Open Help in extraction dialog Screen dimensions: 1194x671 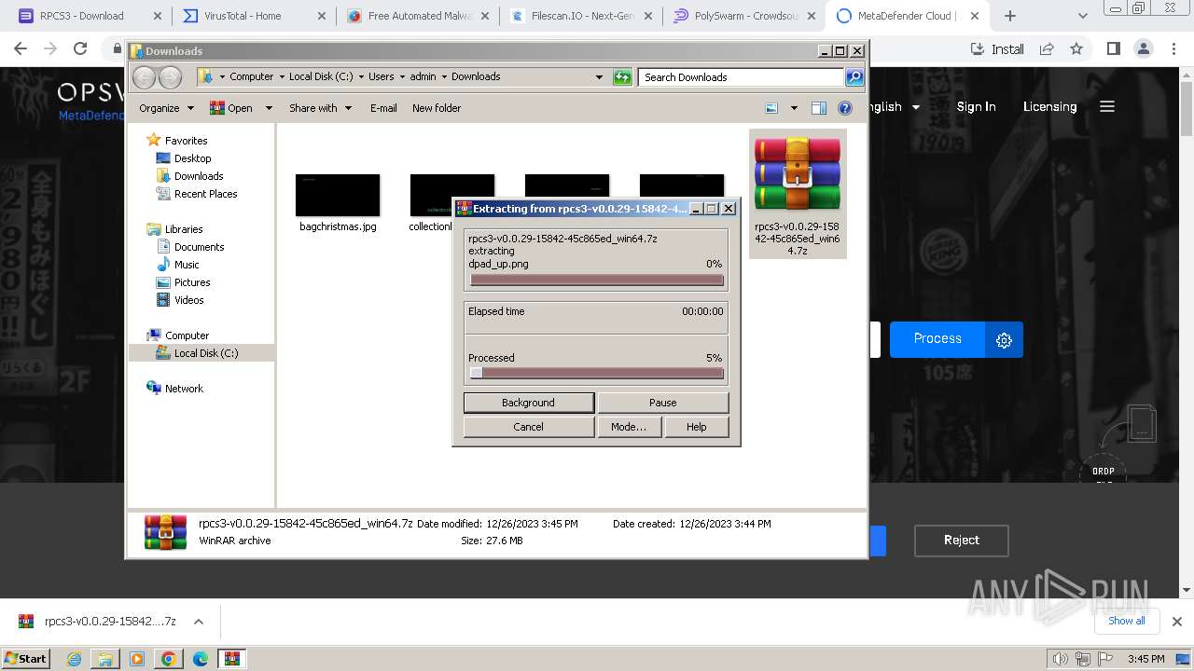697,427
